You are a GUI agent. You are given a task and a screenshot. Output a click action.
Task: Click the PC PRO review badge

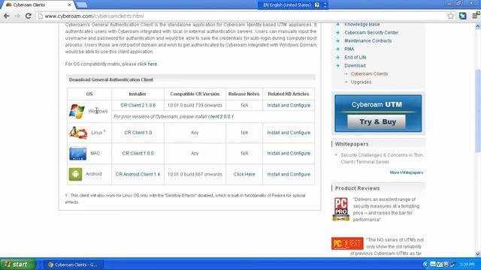point(340,209)
